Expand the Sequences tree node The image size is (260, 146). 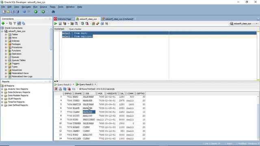tap(6, 70)
